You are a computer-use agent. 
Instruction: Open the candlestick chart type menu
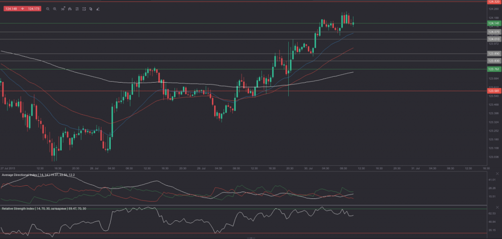[x=70, y=8]
